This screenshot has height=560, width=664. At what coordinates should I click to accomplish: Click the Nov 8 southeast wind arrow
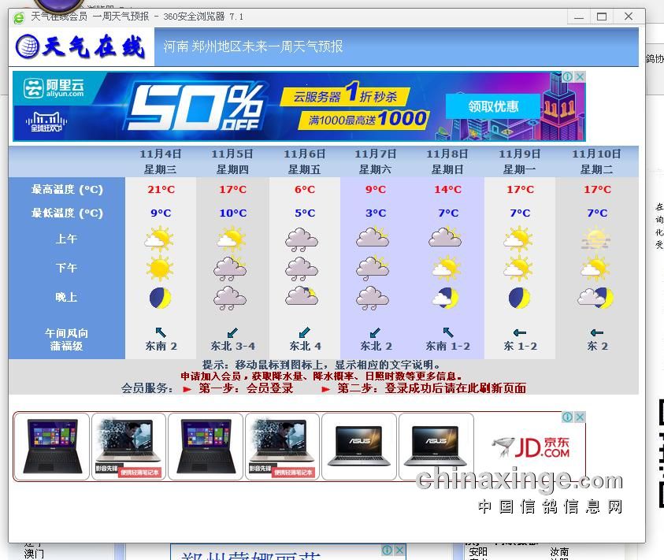click(x=448, y=332)
